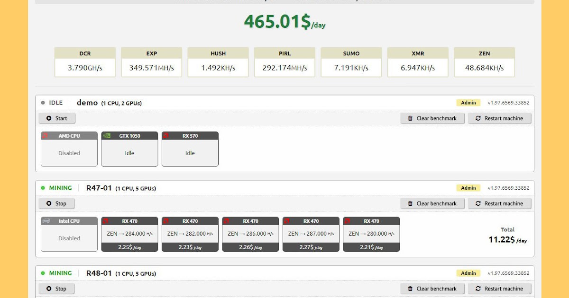Click the AMD logo on AMD CPU card
The height and width of the screenshot is (298, 569).
46,136
